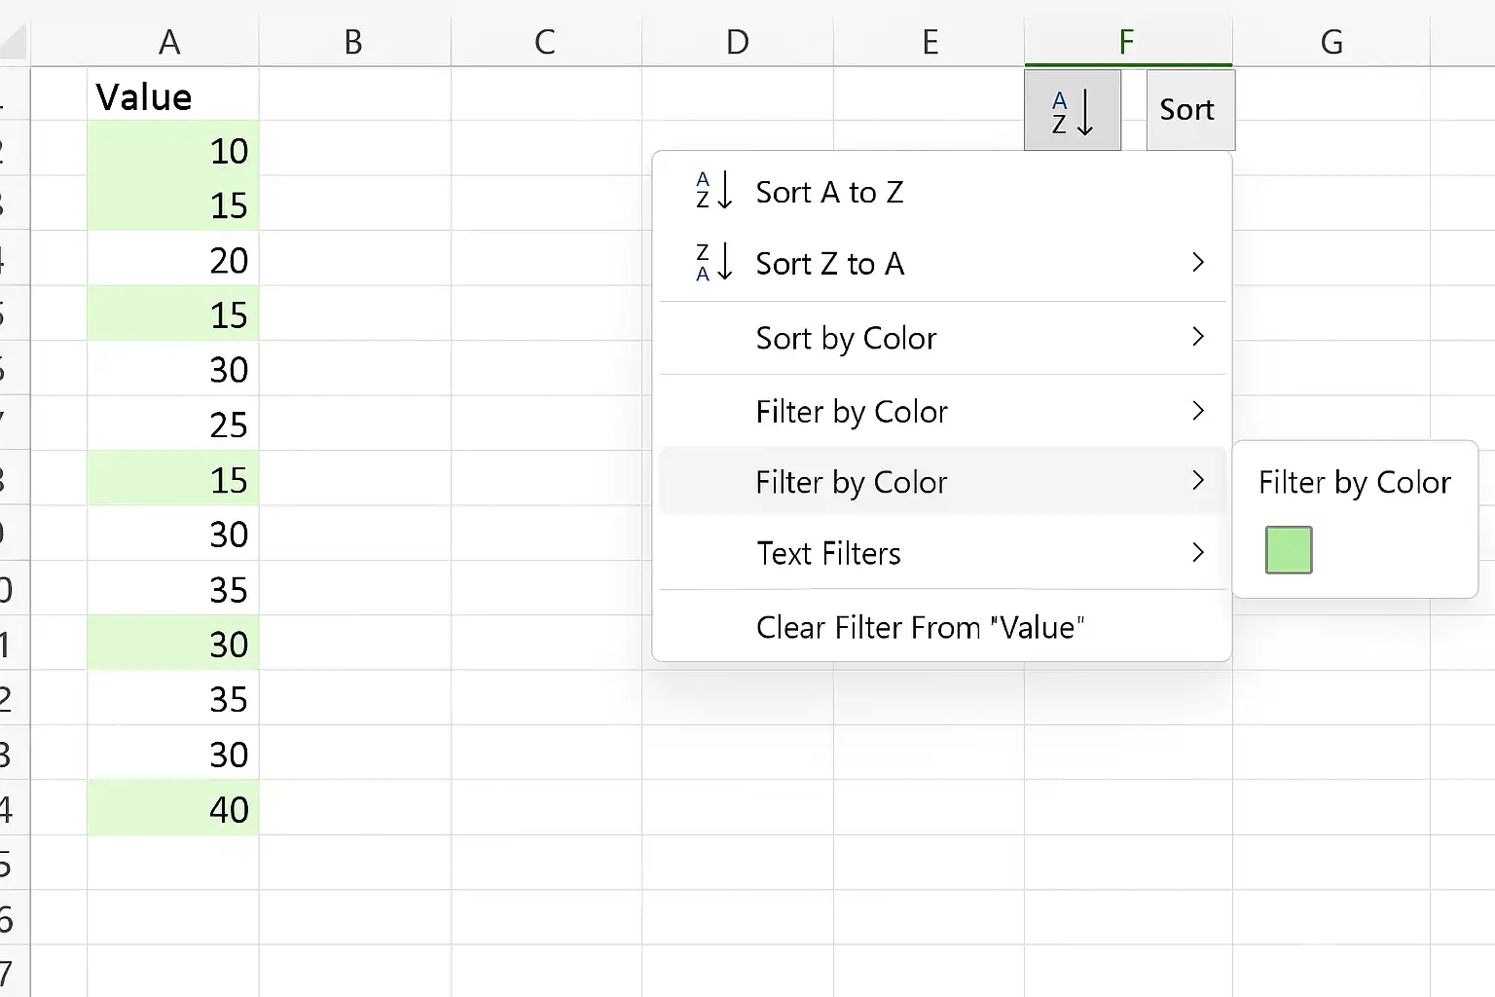The width and height of the screenshot is (1495, 997).
Task: Pick the light green filter color swatch
Action: [x=1289, y=550]
